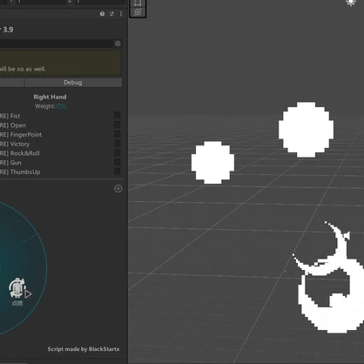Toggle the Rock&Roll gesture checkbox

118,152
